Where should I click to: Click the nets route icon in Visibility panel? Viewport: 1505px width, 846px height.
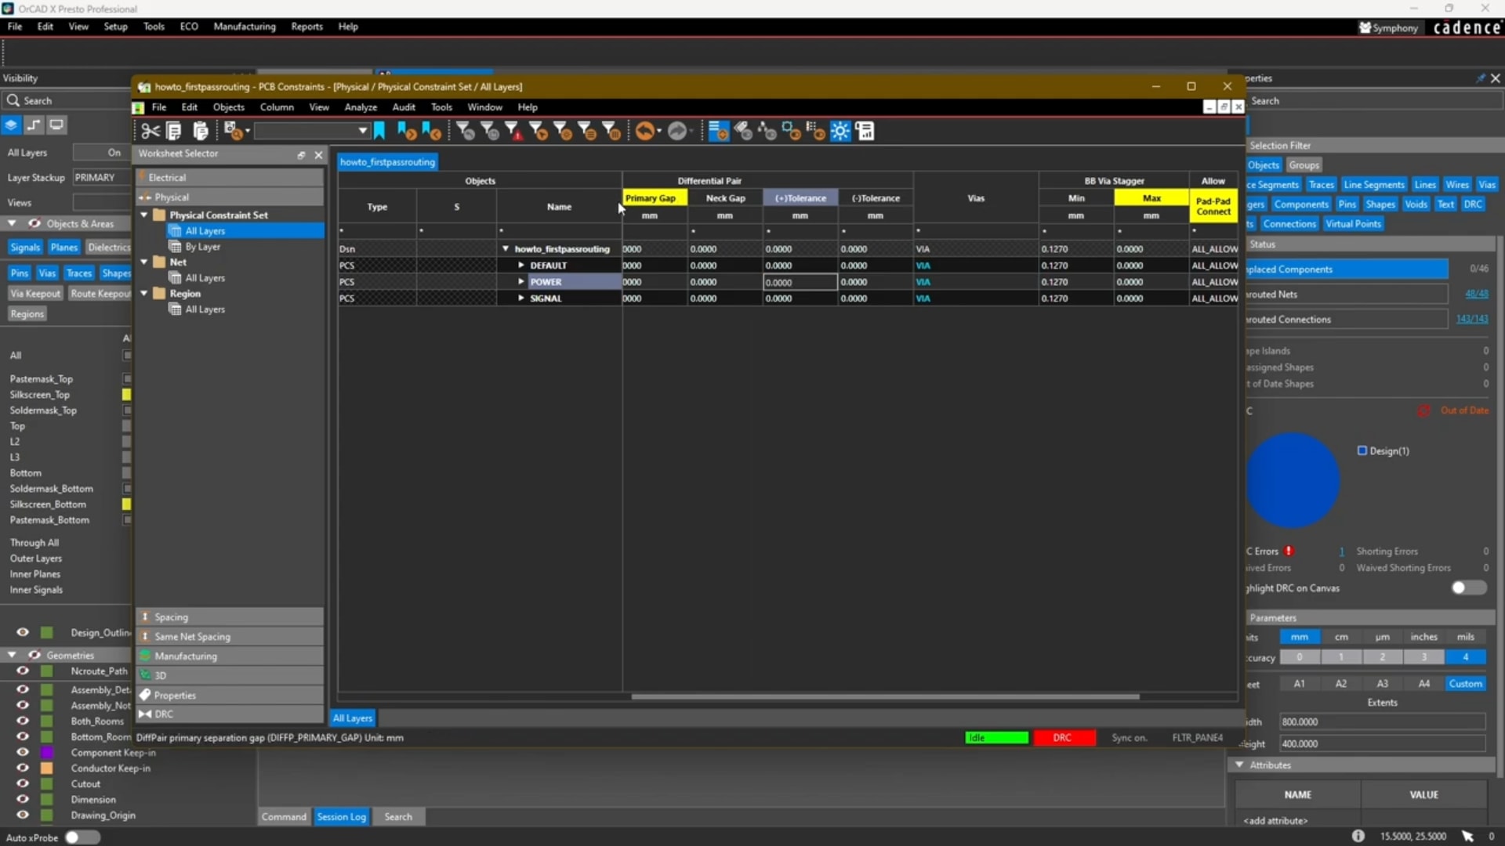[x=34, y=125]
